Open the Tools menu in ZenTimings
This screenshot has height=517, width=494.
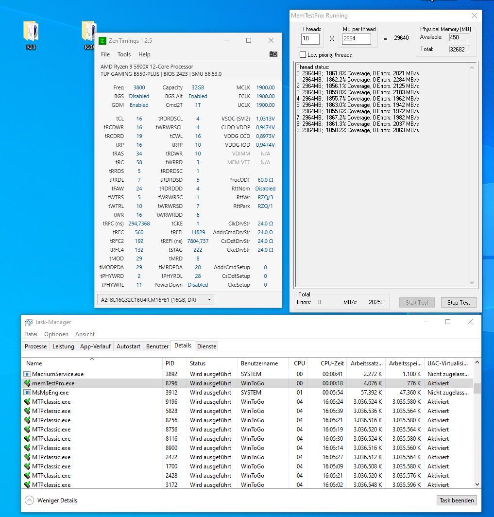pyautogui.click(x=124, y=54)
